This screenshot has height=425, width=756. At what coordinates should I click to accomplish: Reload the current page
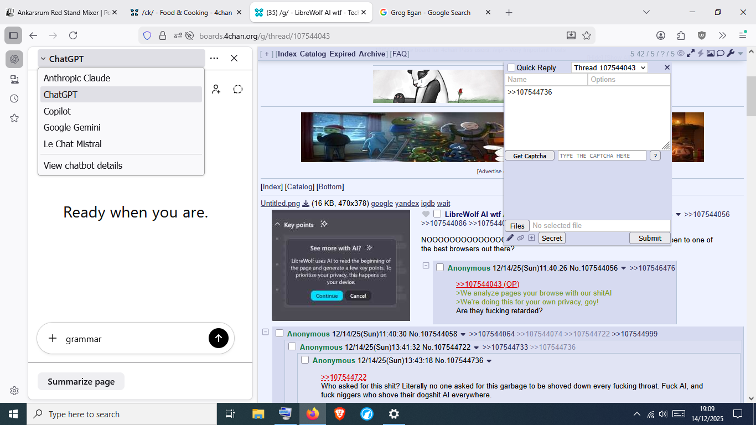[x=73, y=35]
